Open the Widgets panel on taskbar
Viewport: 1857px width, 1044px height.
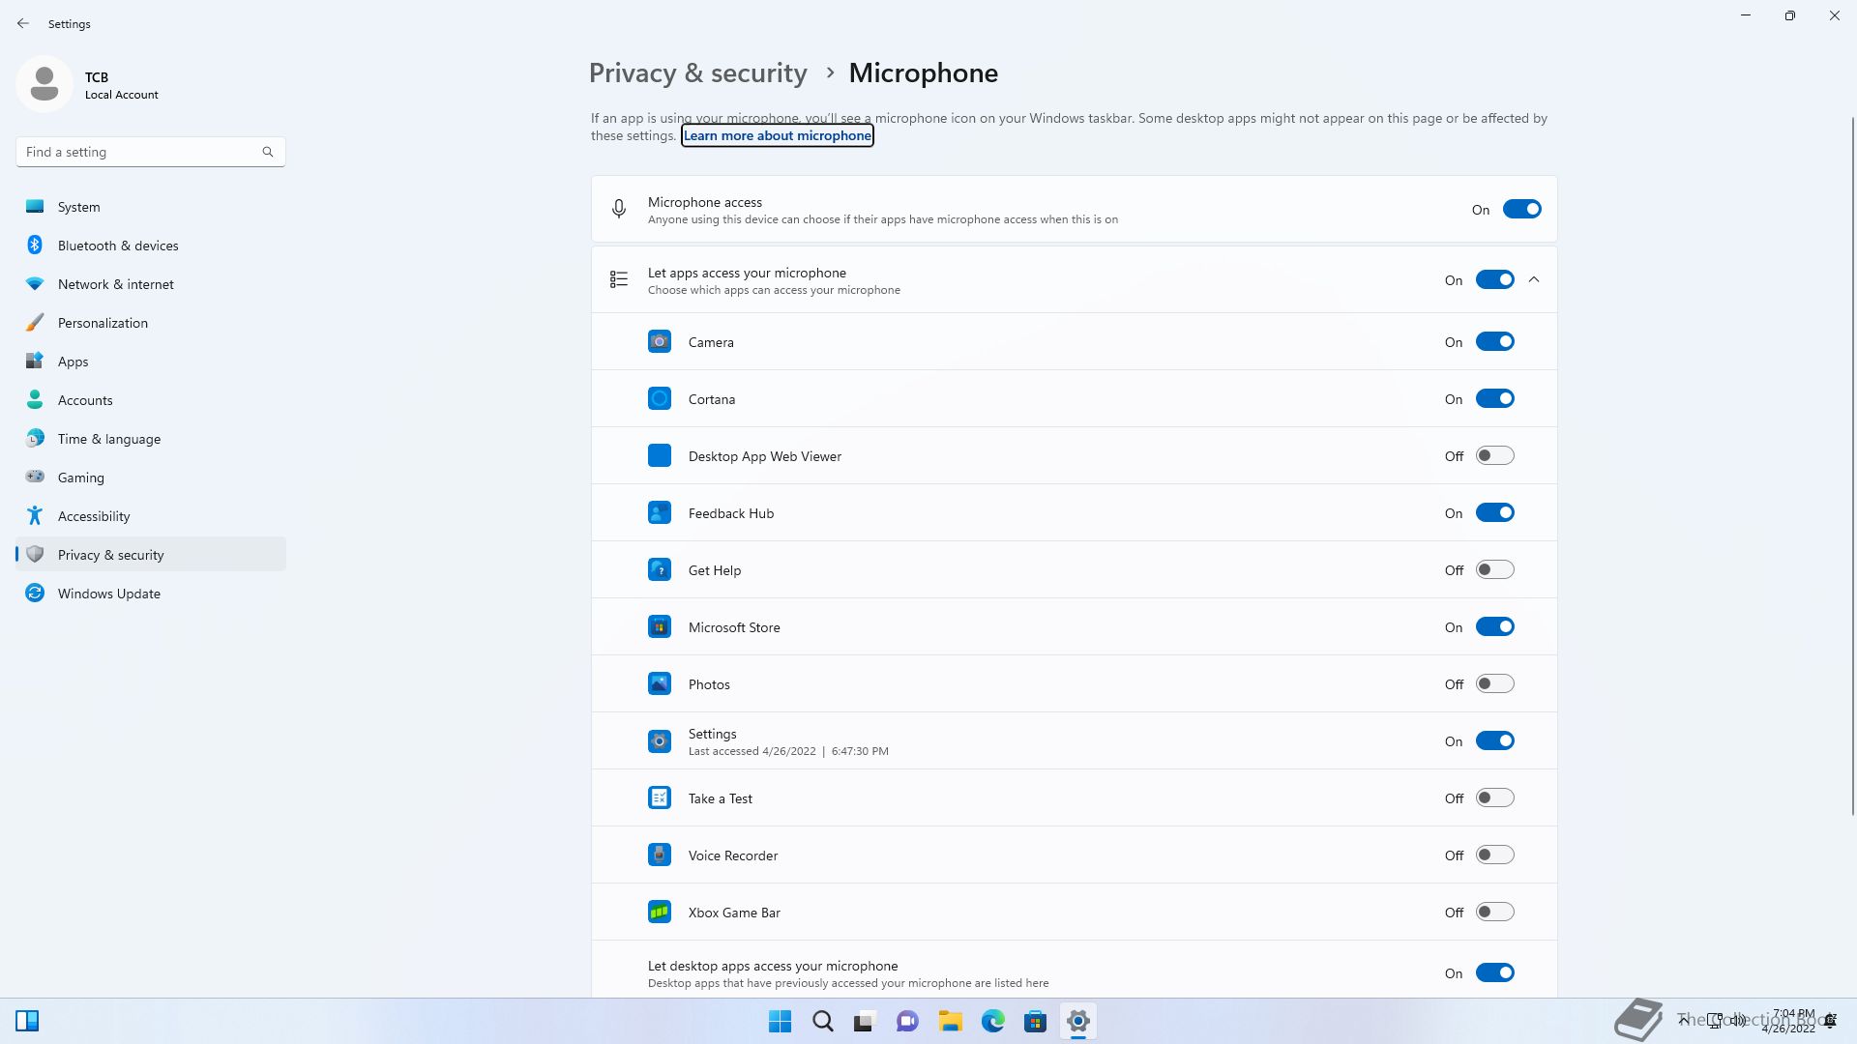[x=27, y=1022]
